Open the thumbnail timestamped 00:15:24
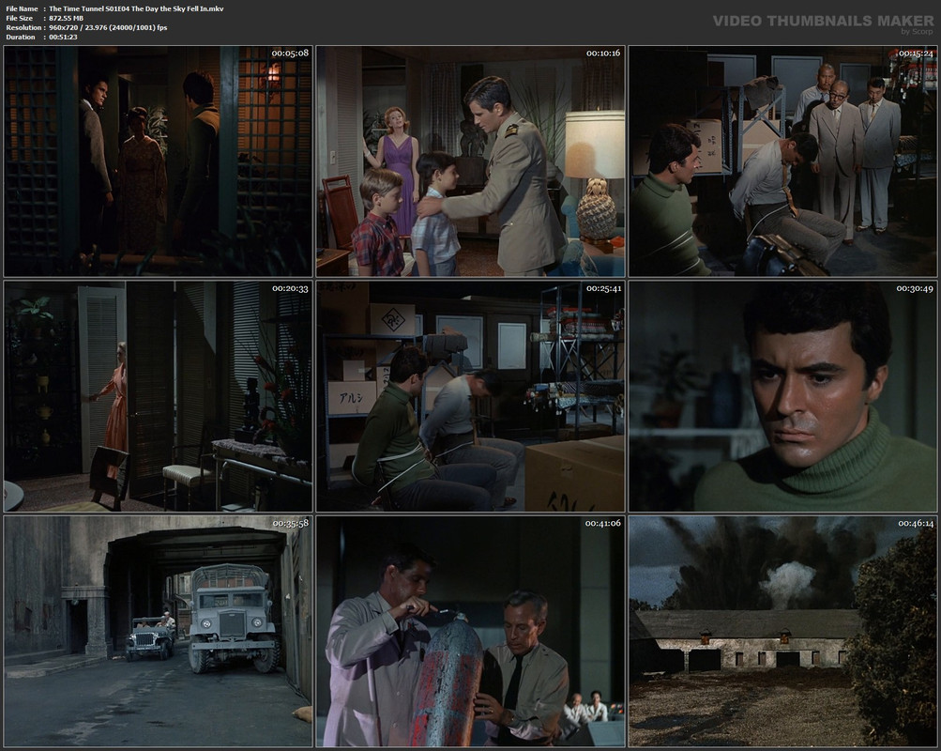 coord(782,161)
